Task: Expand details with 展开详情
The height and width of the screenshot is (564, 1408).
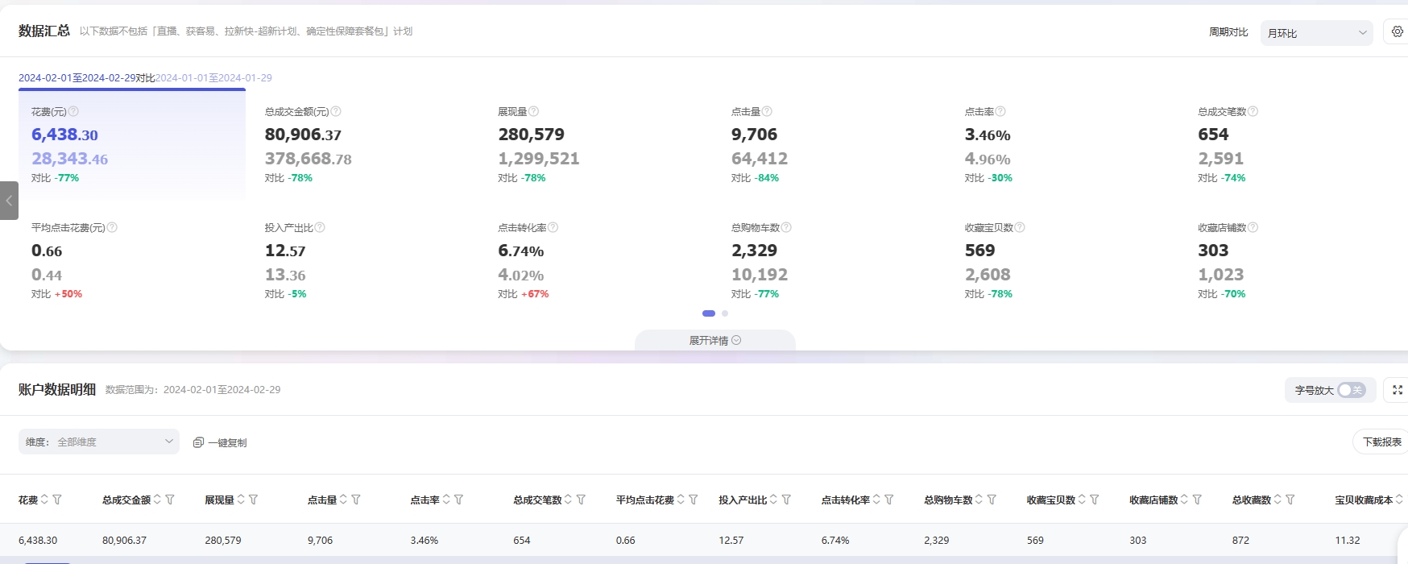Action: [x=714, y=341]
